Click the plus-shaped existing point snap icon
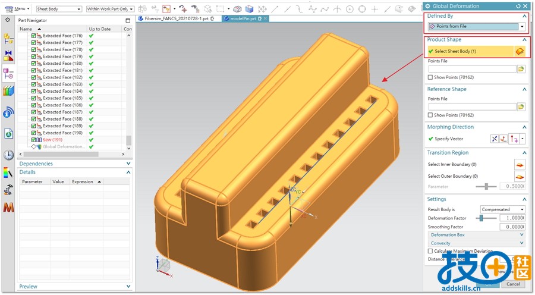 (x=374, y=10)
